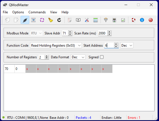Decrease the Scan Rate value
The height and width of the screenshot is (121, 159).
tap(109, 34)
